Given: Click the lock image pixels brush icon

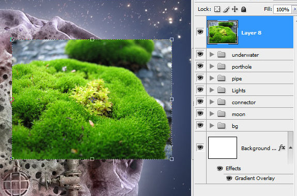Looking at the screenshot, I should pos(226,9).
